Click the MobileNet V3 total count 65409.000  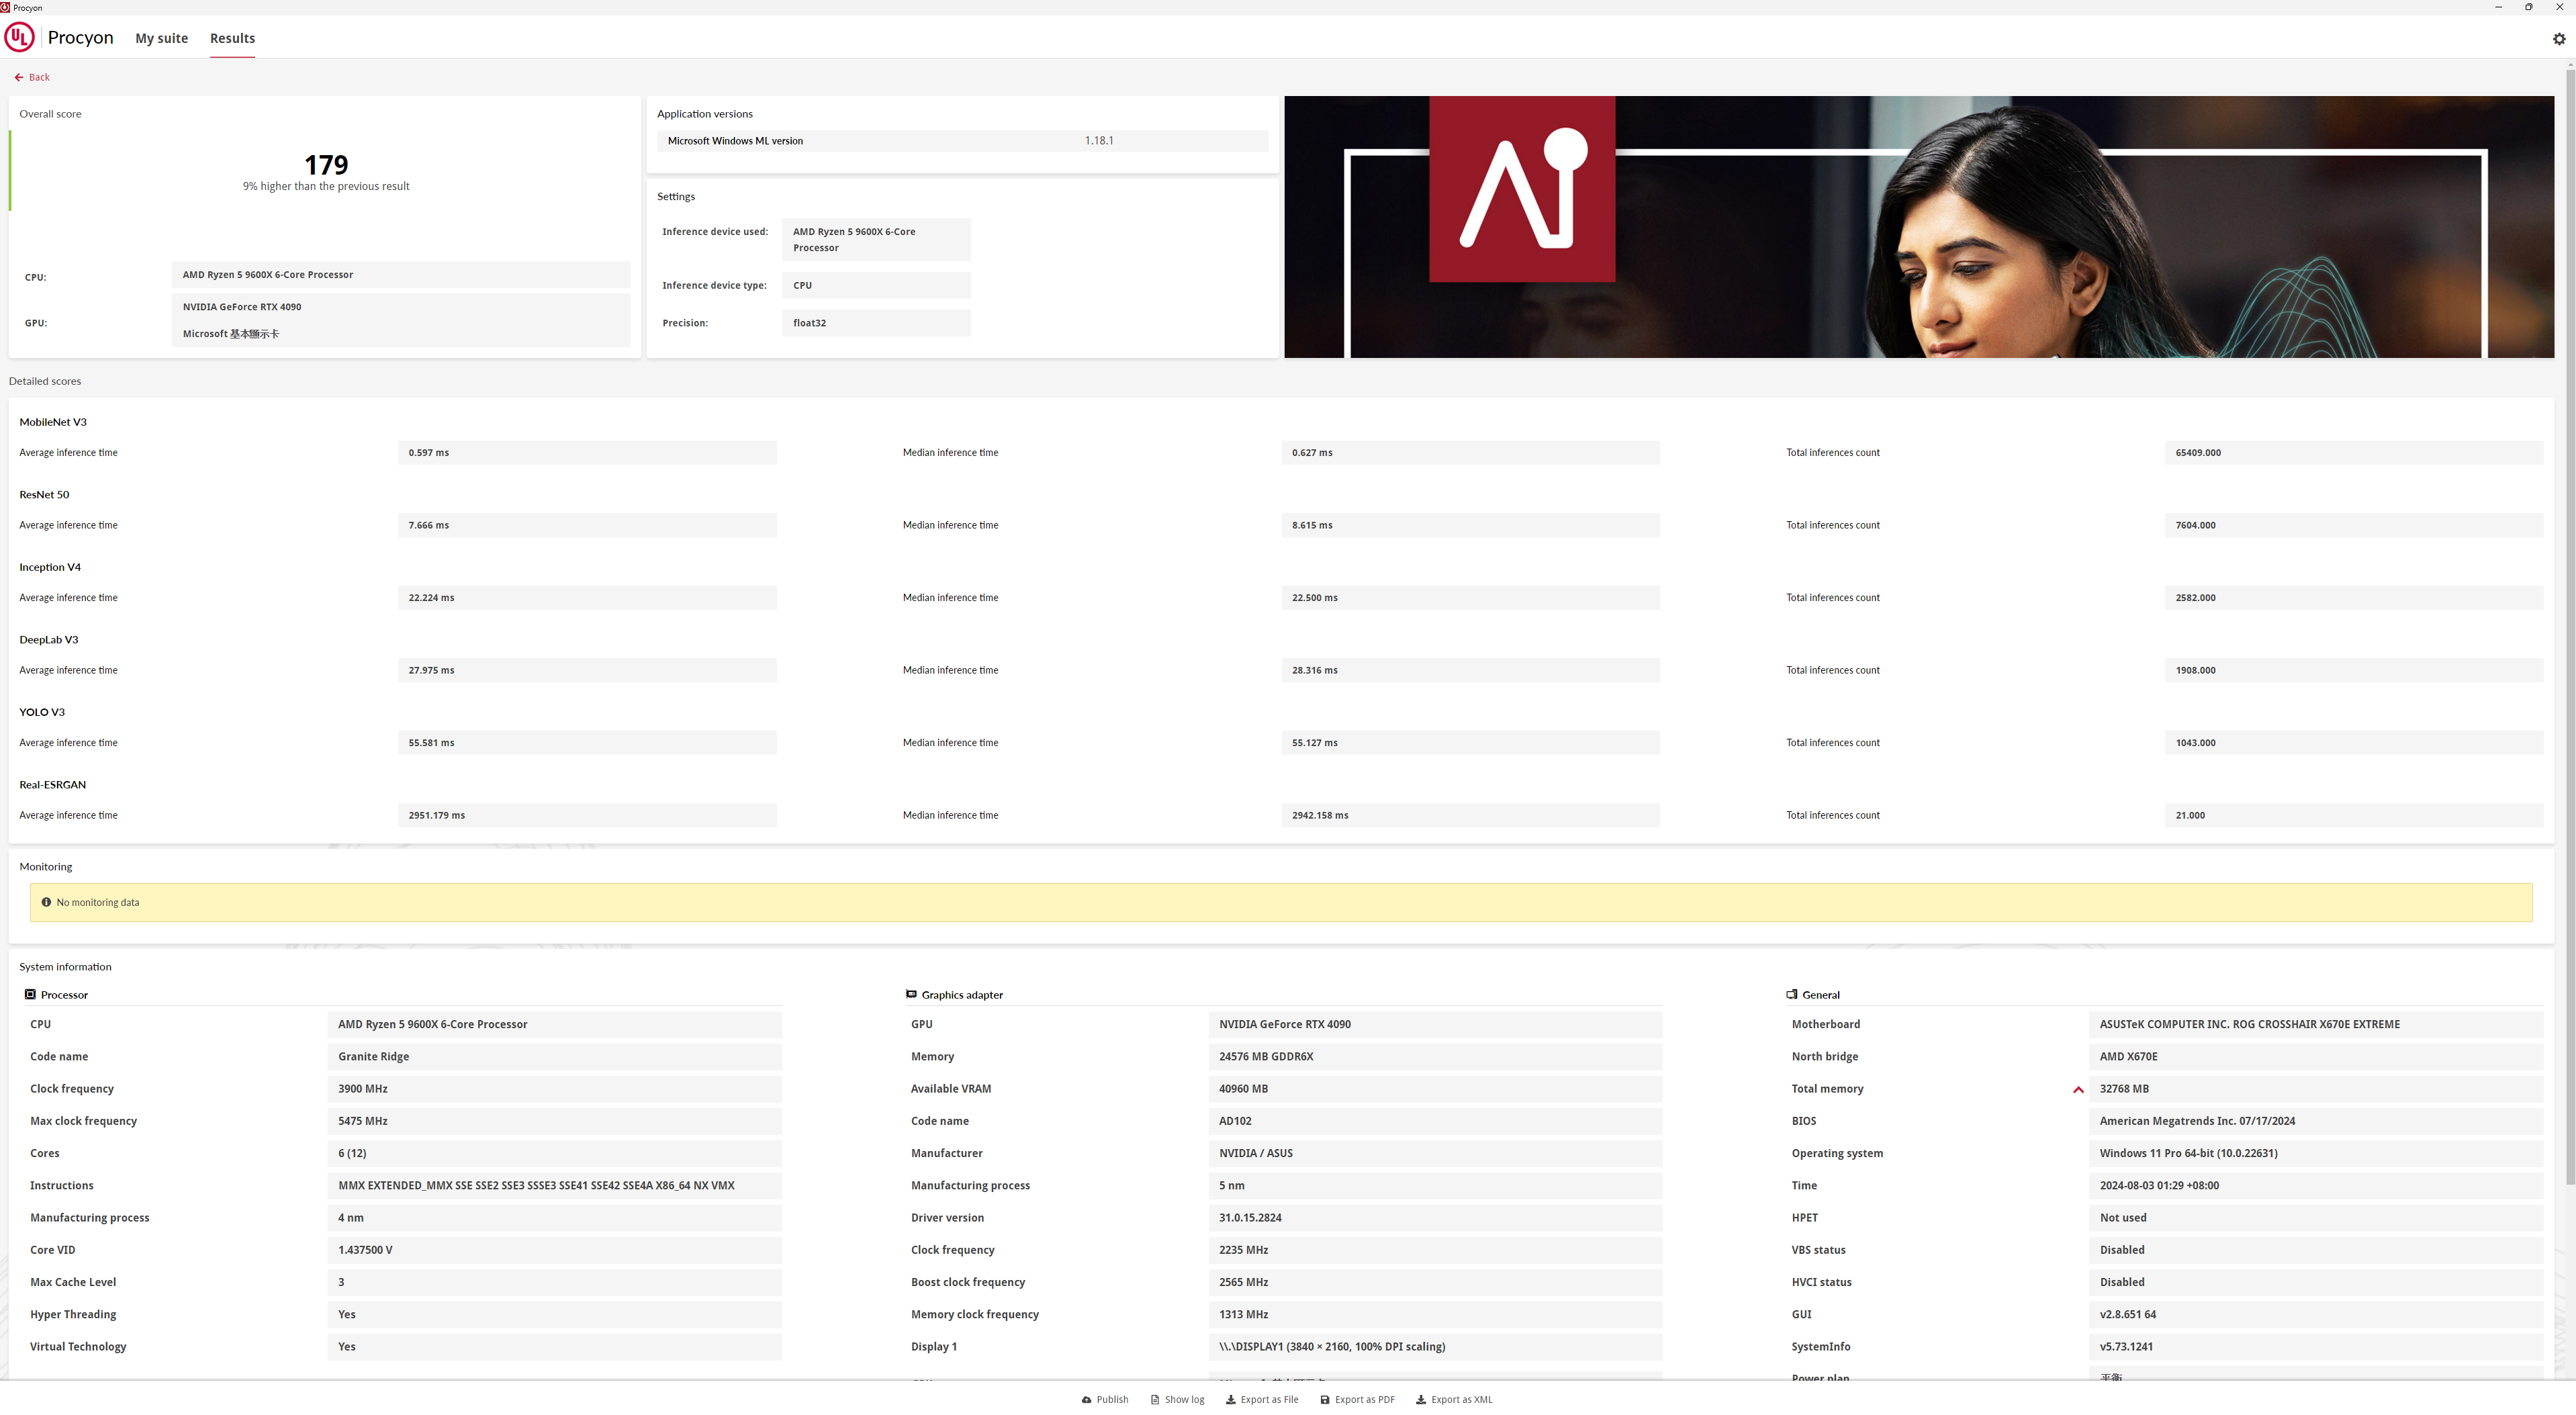pyautogui.click(x=2354, y=453)
